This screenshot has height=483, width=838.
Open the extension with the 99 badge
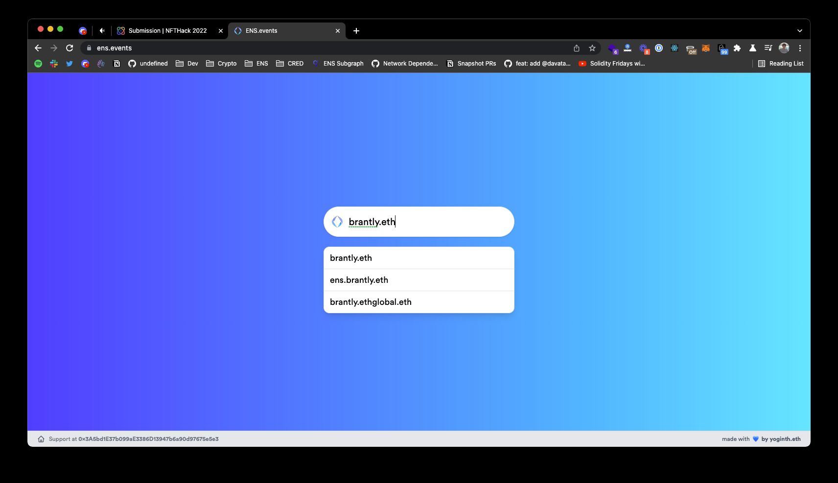[x=722, y=49]
